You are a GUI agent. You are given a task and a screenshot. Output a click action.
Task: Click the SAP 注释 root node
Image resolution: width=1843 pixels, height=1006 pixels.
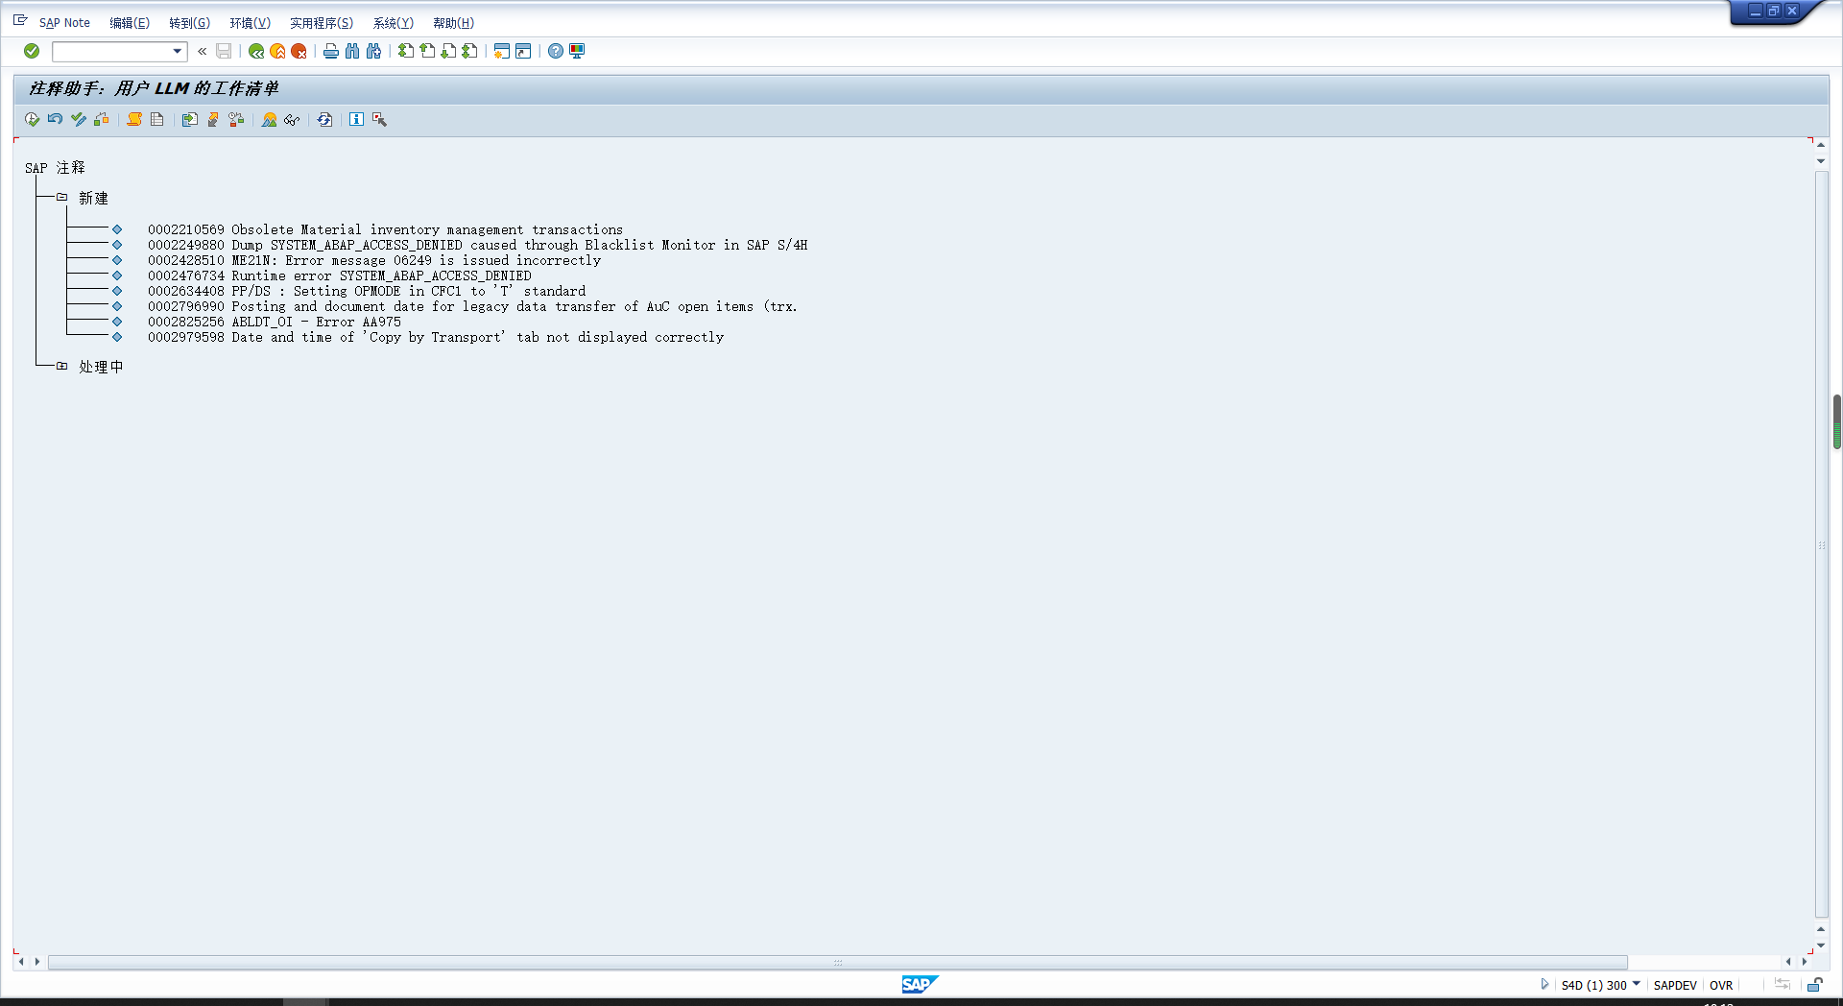[55, 167]
